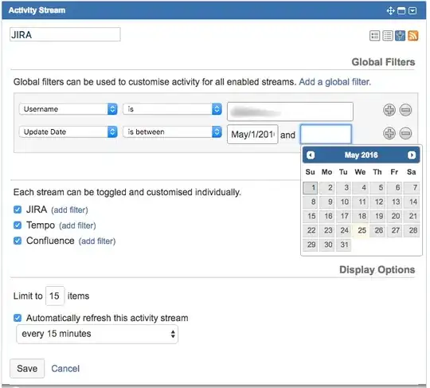
Task: Uncheck the JIRA stream checkbox
Action: click(x=18, y=210)
